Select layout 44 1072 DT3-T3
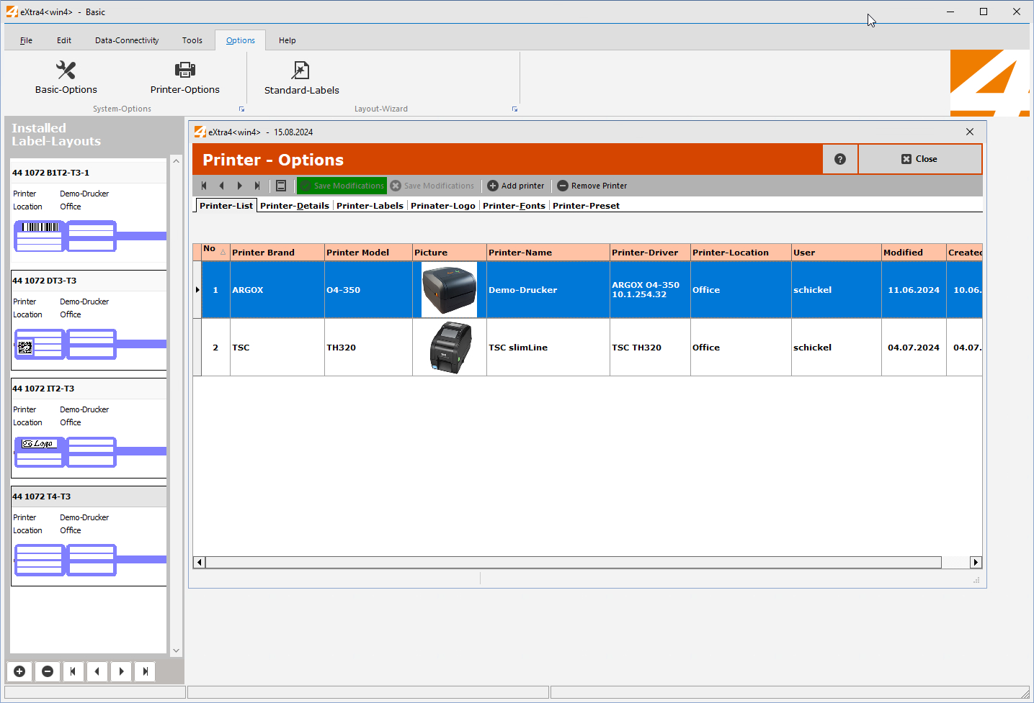This screenshot has width=1034, height=703. [44, 281]
